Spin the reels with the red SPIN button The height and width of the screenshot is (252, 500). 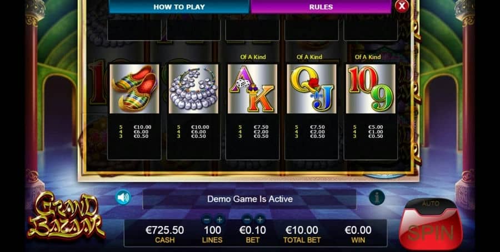[431, 230]
